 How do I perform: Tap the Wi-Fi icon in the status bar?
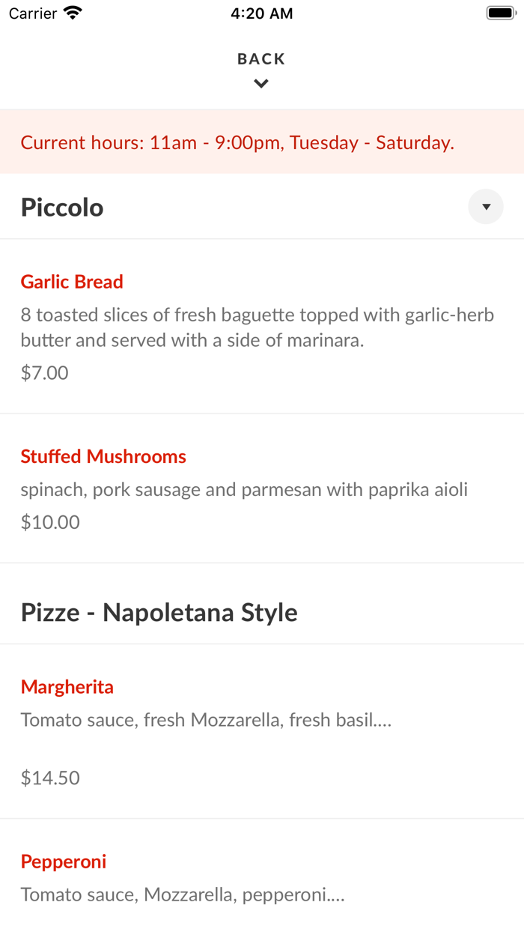click(x=71, y=12)
